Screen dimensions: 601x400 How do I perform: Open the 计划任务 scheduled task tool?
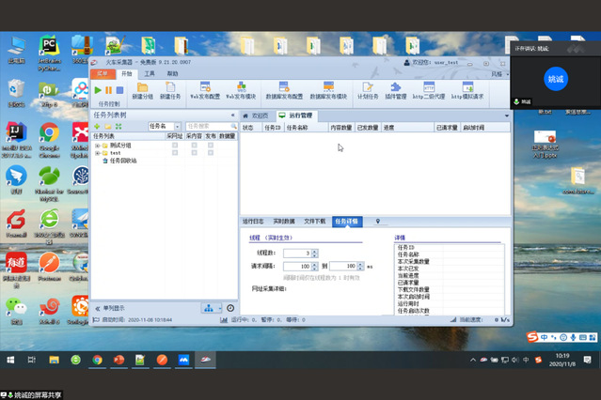367,90
